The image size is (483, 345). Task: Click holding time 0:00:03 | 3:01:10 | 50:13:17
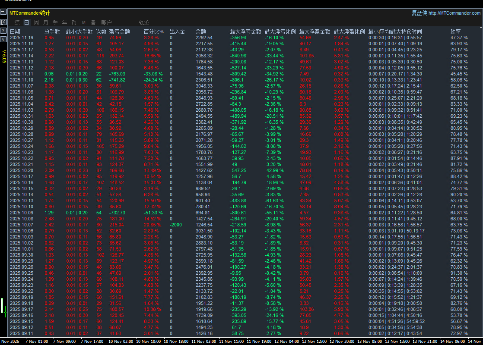pyautogui.click(x=397, y=231)
